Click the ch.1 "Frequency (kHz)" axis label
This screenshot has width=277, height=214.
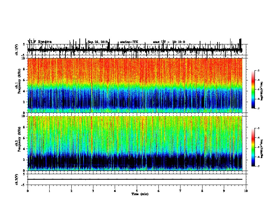(19, 81)
